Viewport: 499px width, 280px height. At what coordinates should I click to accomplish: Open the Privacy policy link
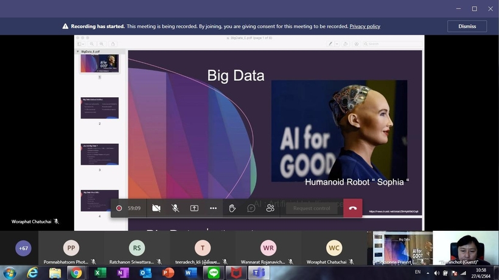click(365, 26)
